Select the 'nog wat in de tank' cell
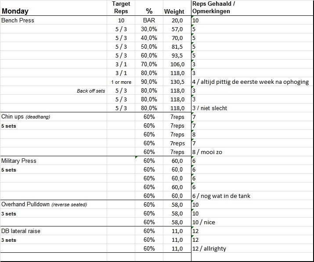314x262 pixels. point(221,196)
